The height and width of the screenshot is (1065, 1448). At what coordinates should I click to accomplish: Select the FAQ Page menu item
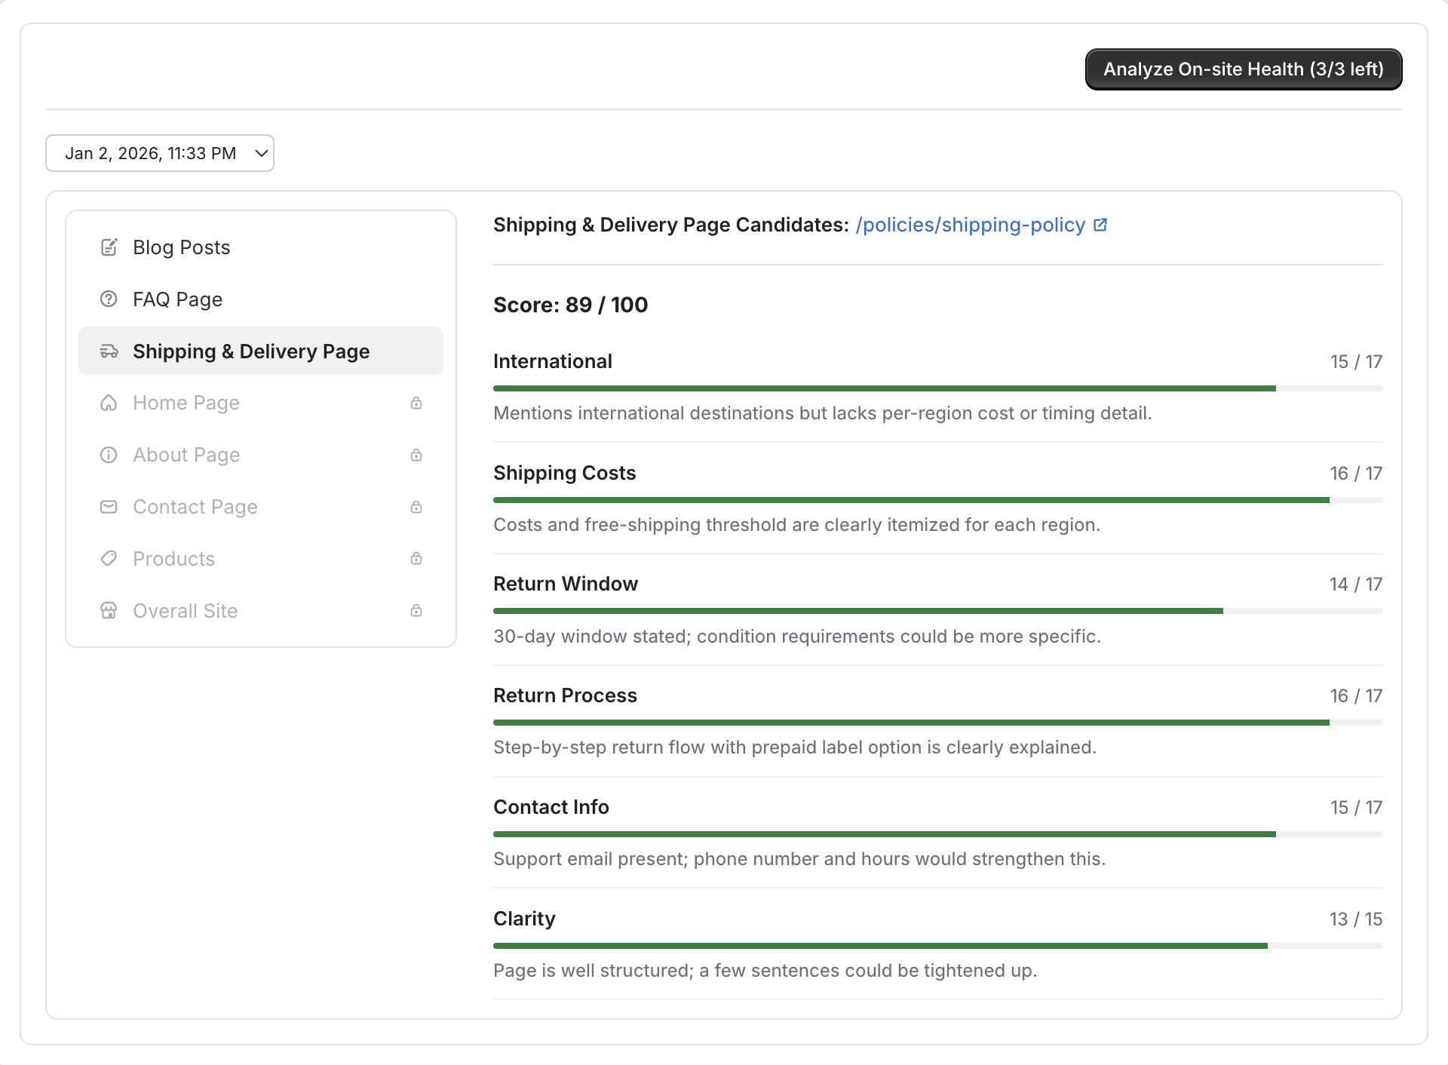tap(261, 299)
